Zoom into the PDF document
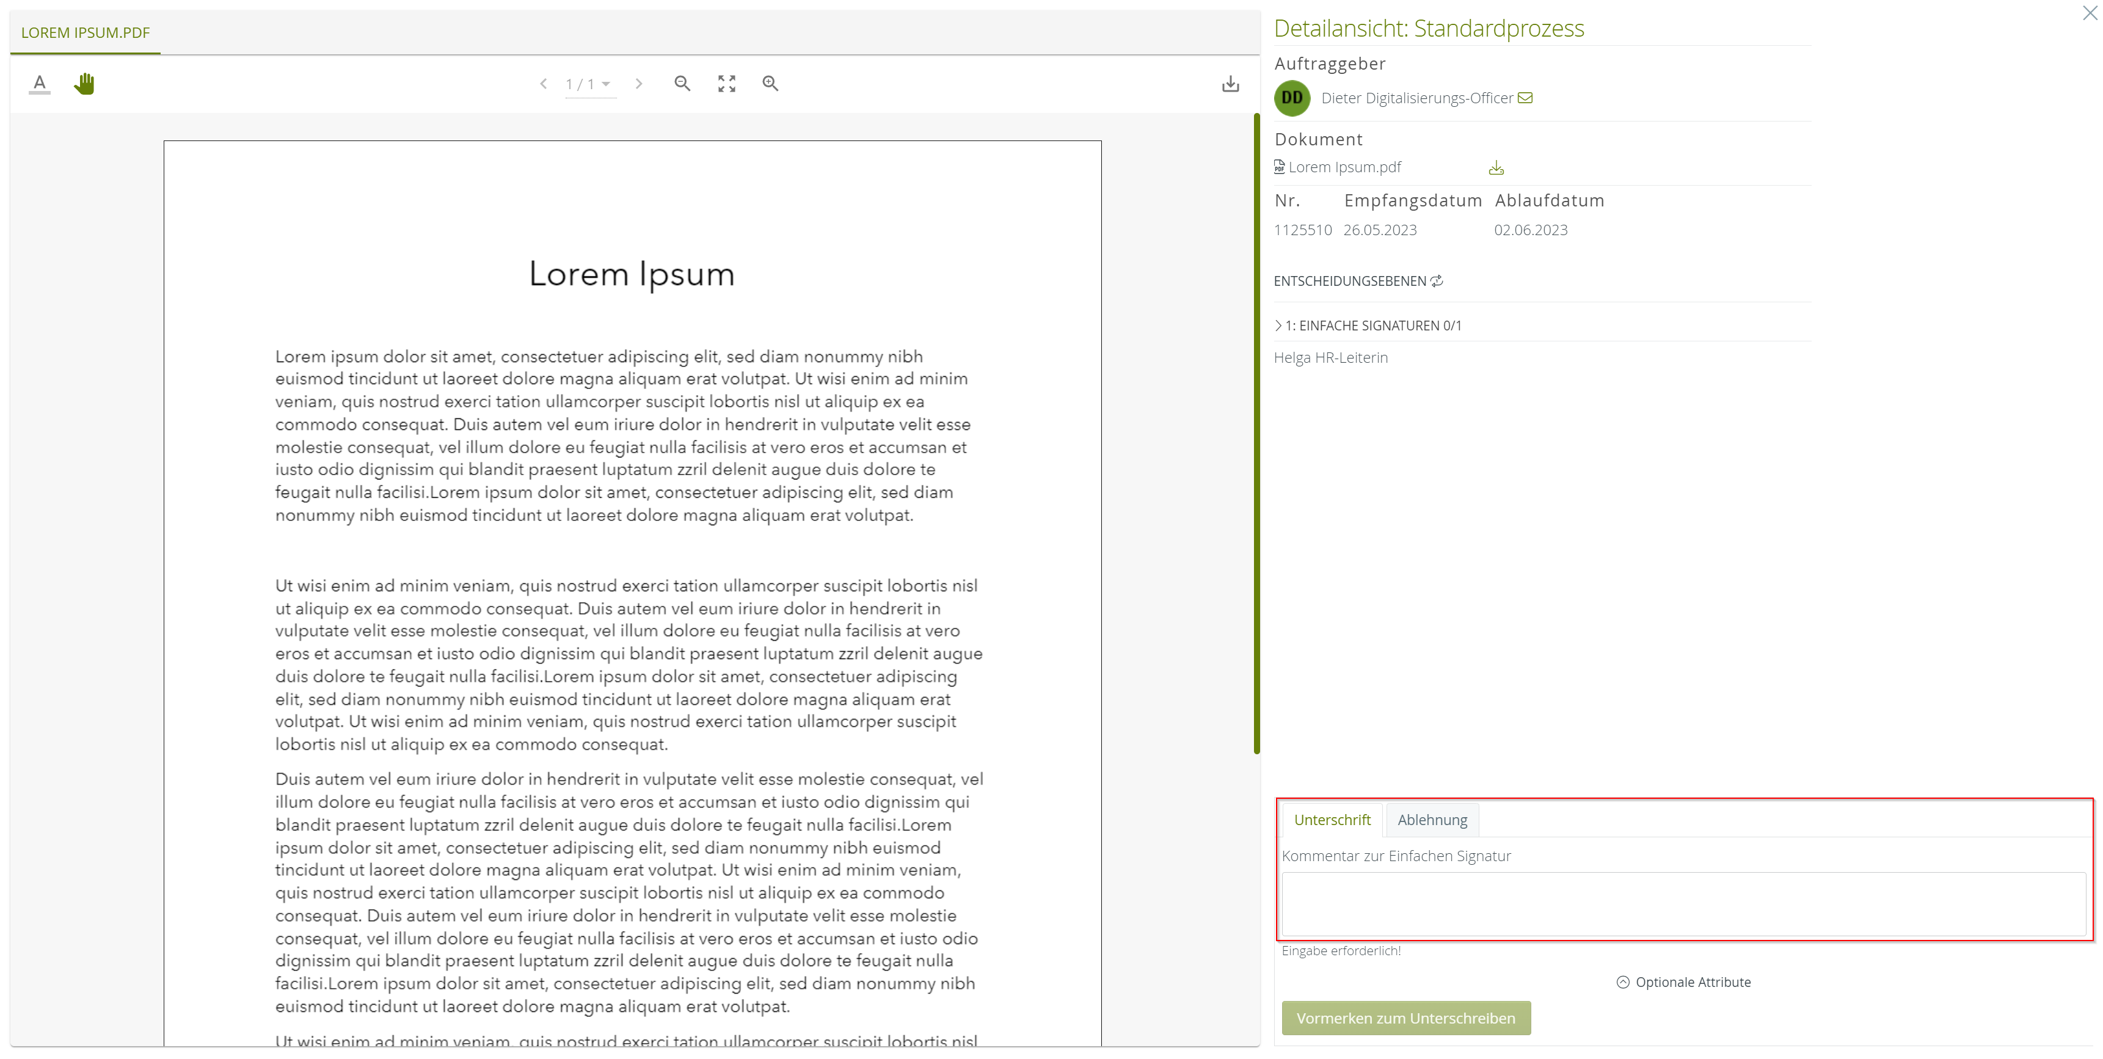The image size is (2103, 1059). click(770, 83)
